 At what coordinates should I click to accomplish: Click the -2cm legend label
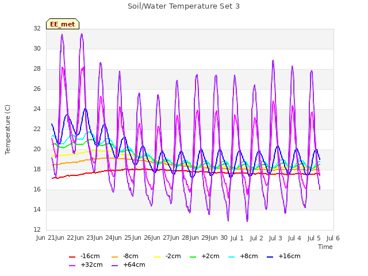click(173, 256)
